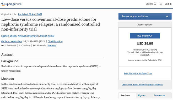This screenshot has width=173, height=100.
Task: Open author Seenam Sheikh's profile
Action: click(9, 36)
